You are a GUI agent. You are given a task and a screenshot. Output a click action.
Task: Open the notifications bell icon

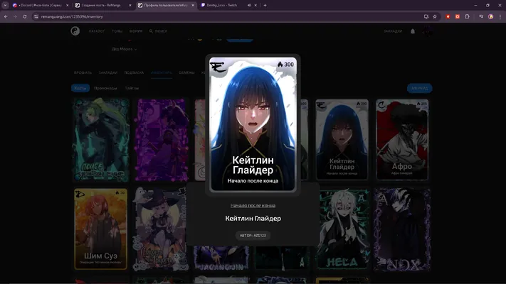coord(413,31)
